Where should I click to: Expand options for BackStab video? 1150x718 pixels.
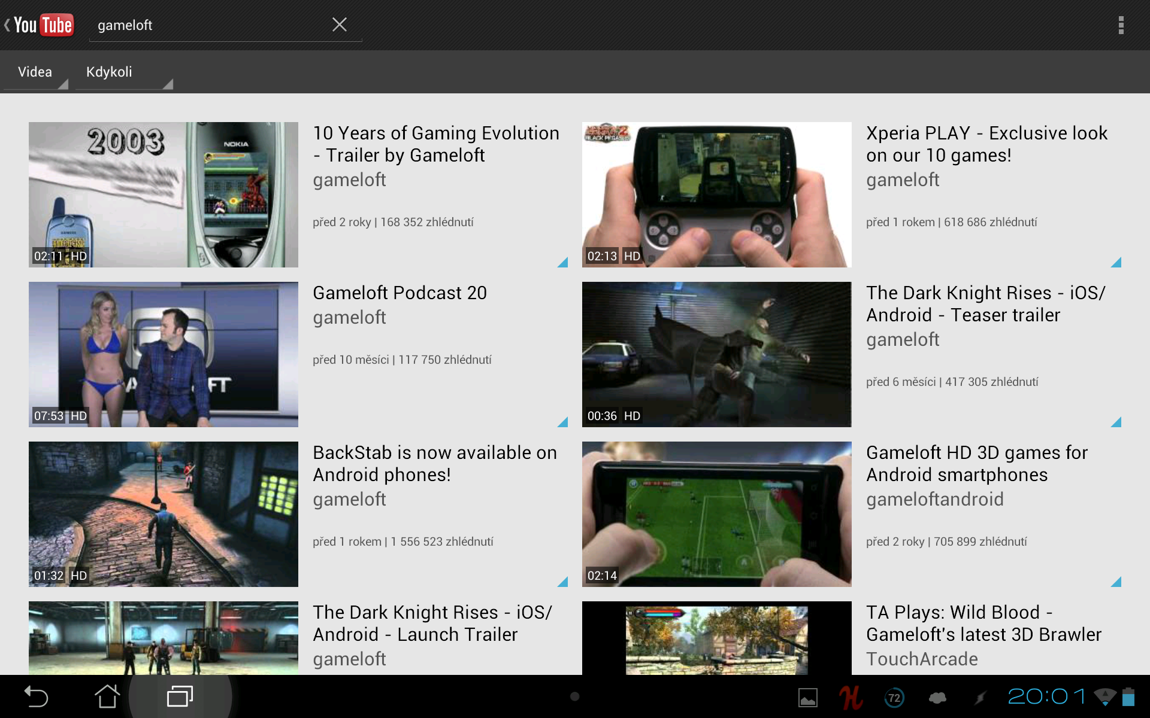pos(562,582)
